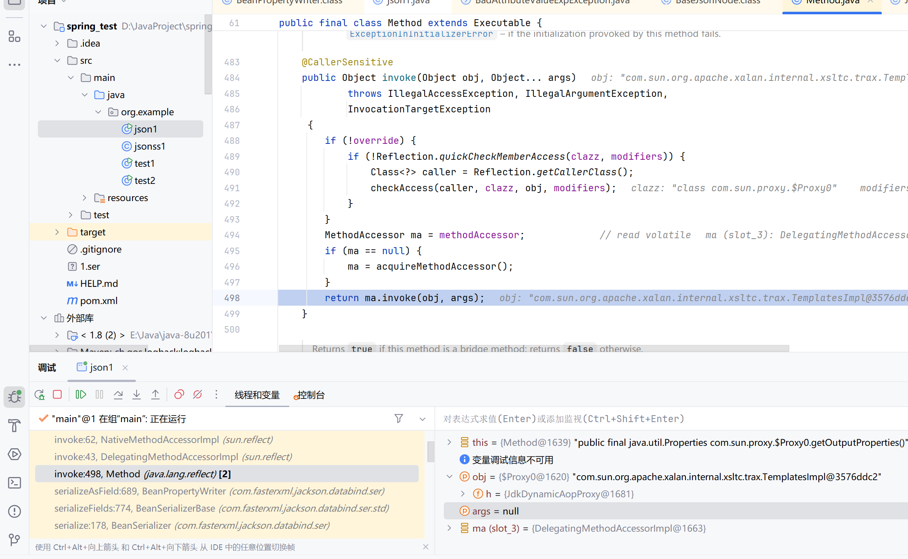908x559 pixels.
Task: Collapse the org.example package
Action: [98, 112]
